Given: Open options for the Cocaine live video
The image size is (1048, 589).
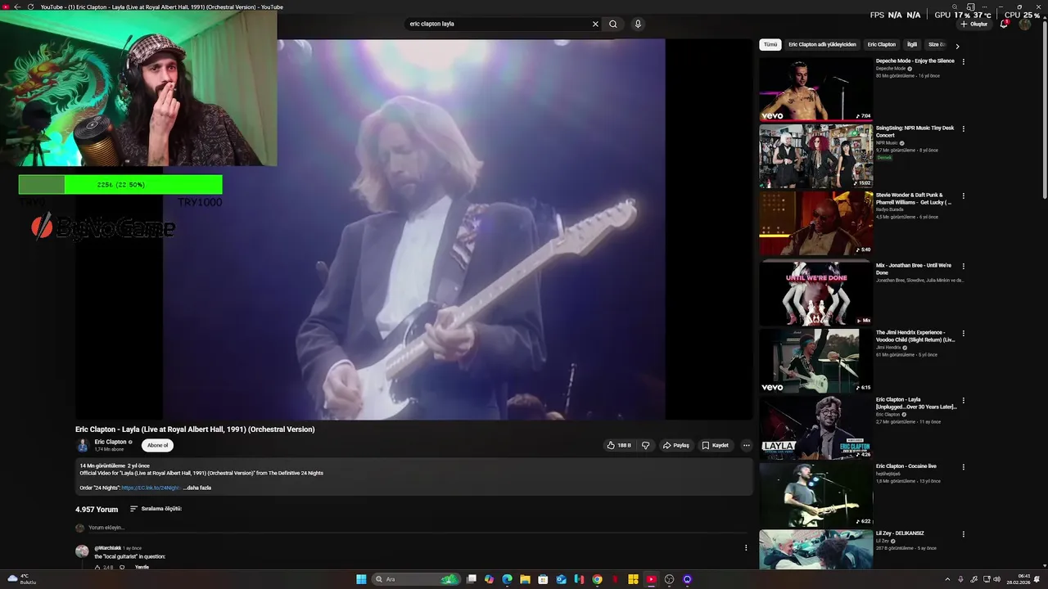Looking at the screenshot, I should click(x=963, y=467).
